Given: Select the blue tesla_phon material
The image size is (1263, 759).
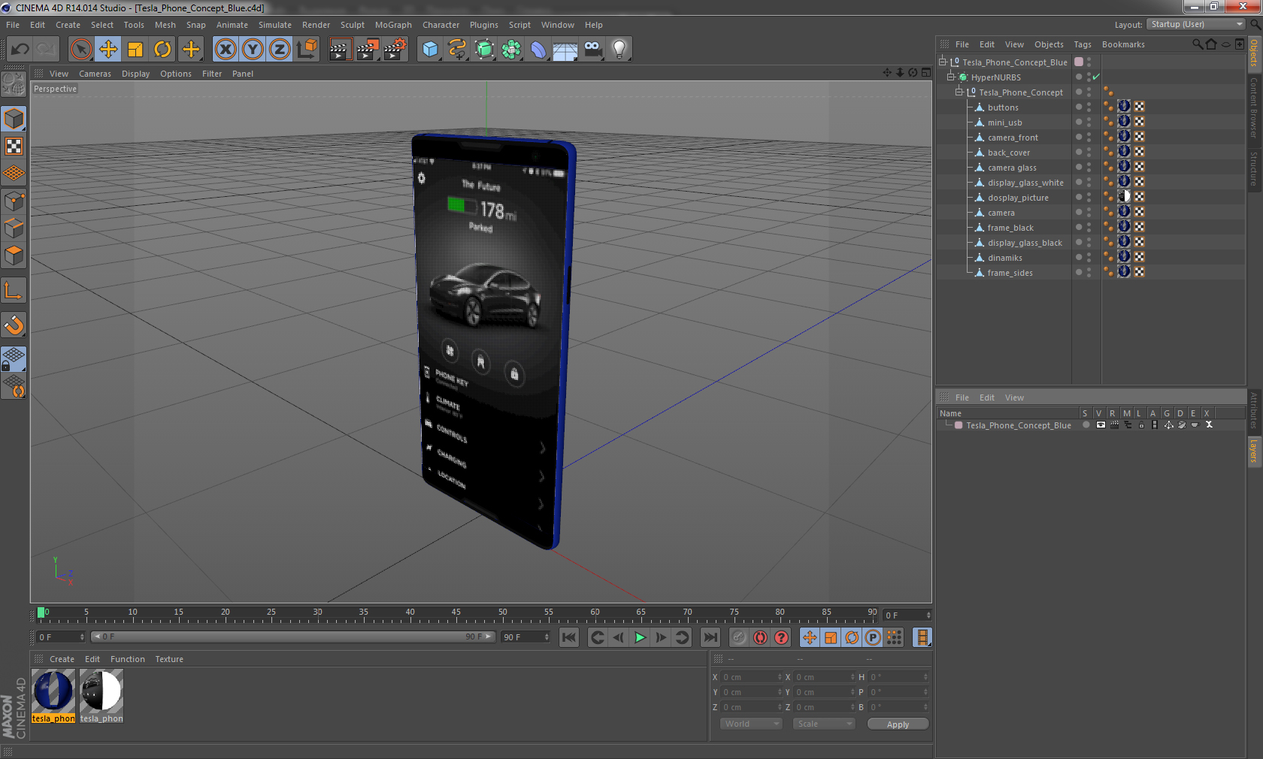Looking at the screenshot, I should [53, 696].
